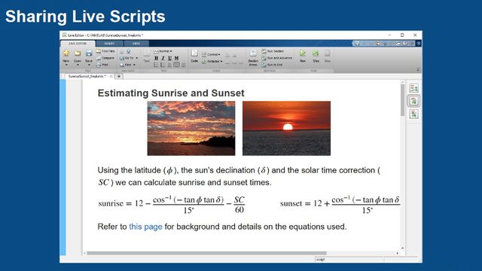Insert a Text line

click(x=147, y=56)
